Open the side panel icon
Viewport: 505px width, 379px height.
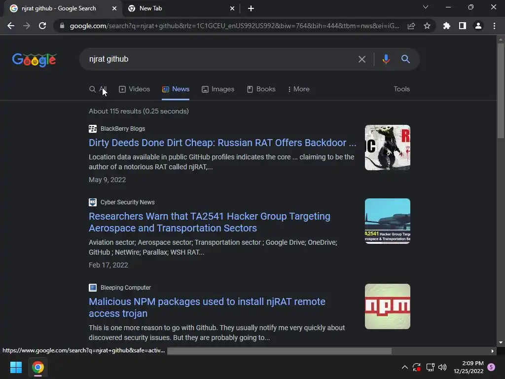coord(463,26)
